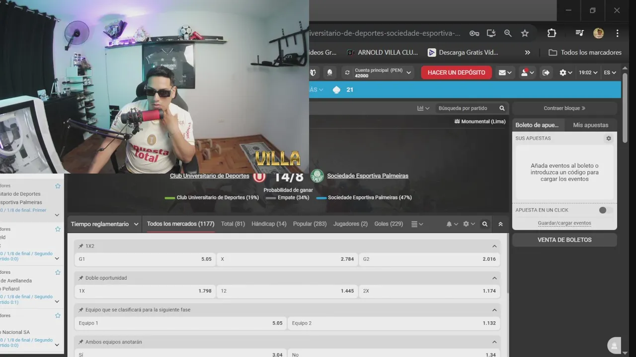
Task: Click the spade icon next to 21
Action: pyautogui.click(x=336, y=90)
